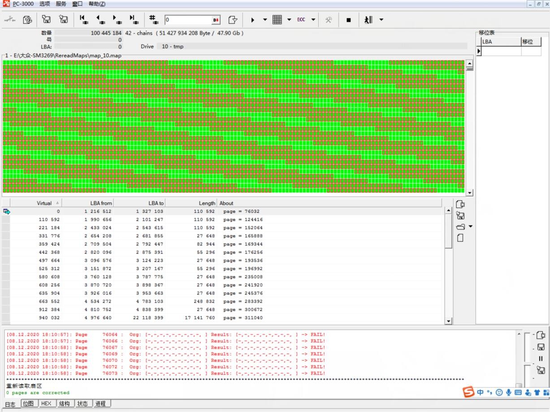Click the chain table scroll-up arrow
This screenshot has width=550, height=412.
[448, 211]
